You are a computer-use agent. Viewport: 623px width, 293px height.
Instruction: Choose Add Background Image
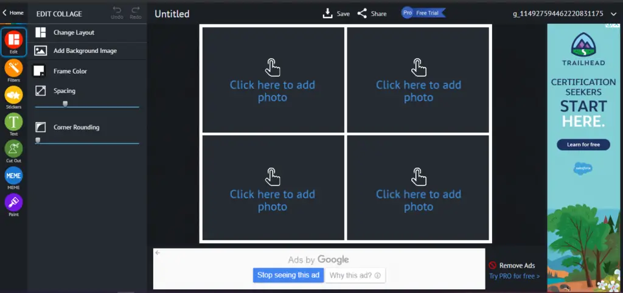coord(85,51)
